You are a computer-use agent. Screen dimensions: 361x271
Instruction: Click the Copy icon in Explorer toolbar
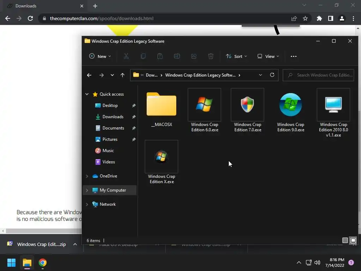143,56
